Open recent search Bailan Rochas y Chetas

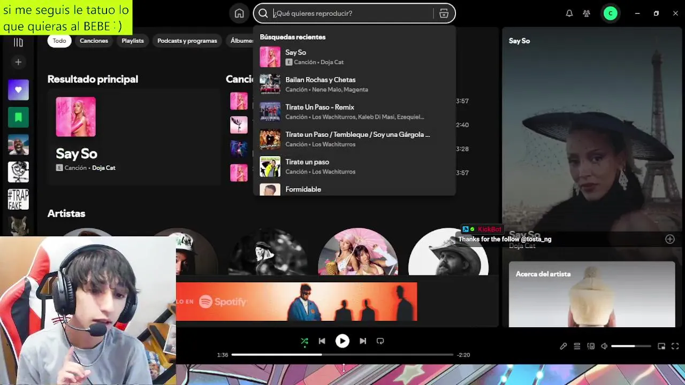pyautogui.click(x=354, y=84)
